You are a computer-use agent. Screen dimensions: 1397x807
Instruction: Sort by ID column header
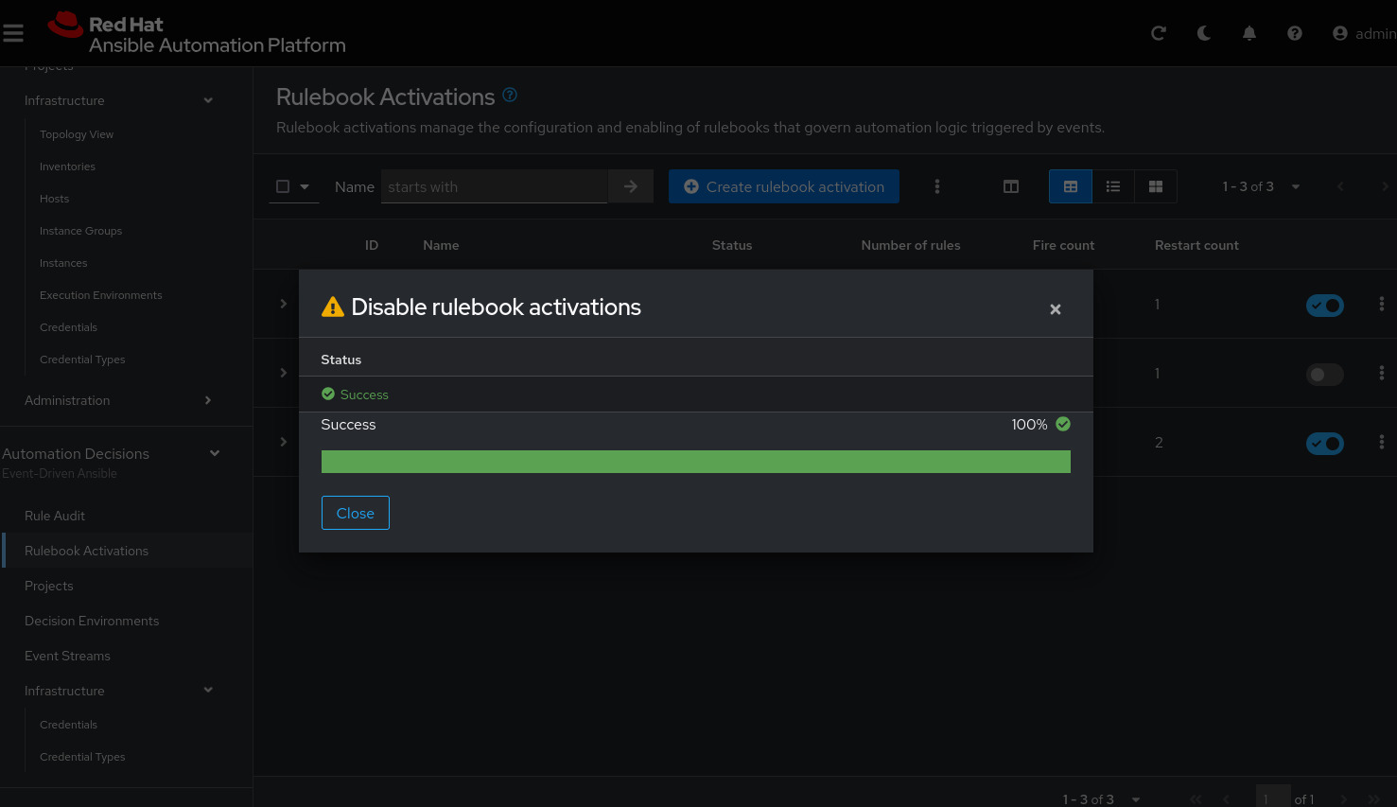[x=372, y=245]
